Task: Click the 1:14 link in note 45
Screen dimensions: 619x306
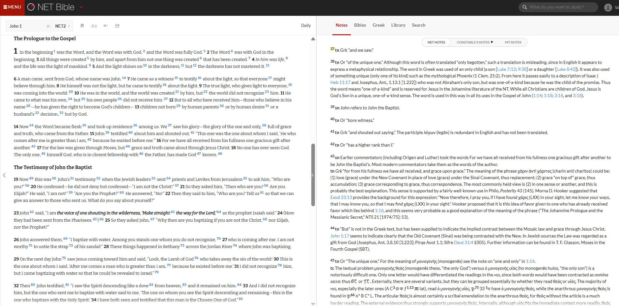Action: click(x=530, y=261)
